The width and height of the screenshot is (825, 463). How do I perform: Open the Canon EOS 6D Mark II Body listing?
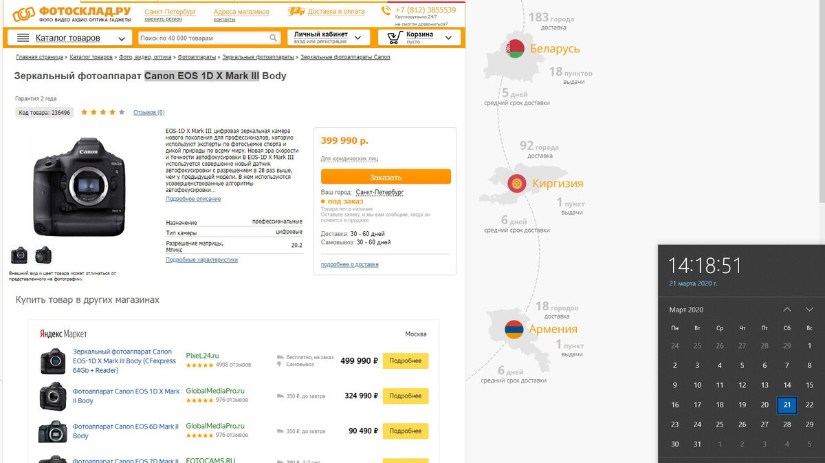click(126, 431)
